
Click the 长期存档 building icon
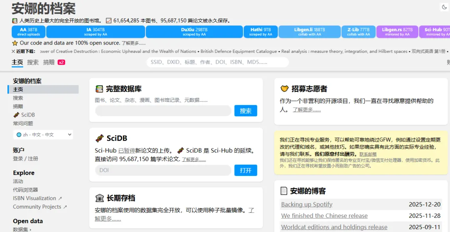point(99,198)
